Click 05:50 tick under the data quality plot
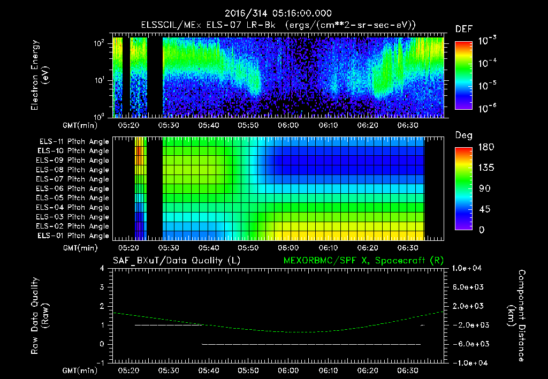This screenshot has height=379, width=548. [248, 370]
